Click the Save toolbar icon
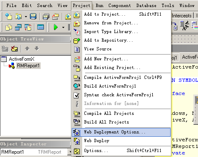The width and height of the screenshot is (198, 157). pyautogui.click(x=33, y=17)
